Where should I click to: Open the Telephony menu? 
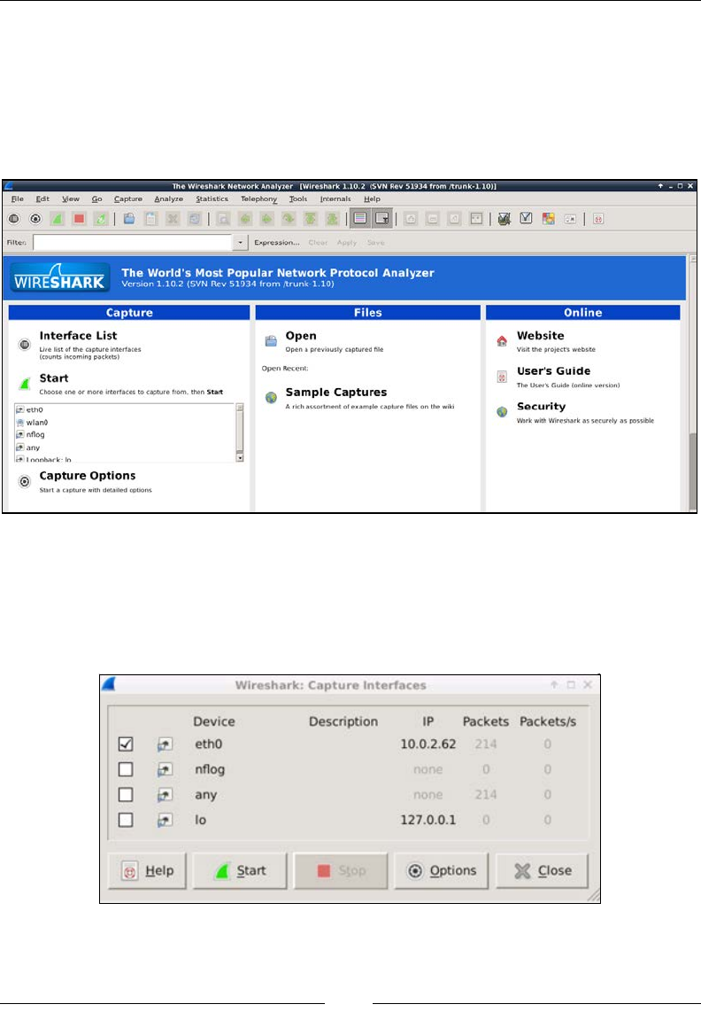pos(258,199)
